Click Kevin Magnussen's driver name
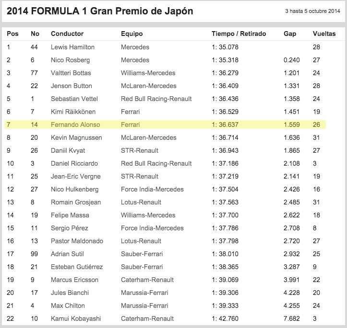Image resolution: width=347 pixels, height=328 pixels. click(x=74, y=138)
